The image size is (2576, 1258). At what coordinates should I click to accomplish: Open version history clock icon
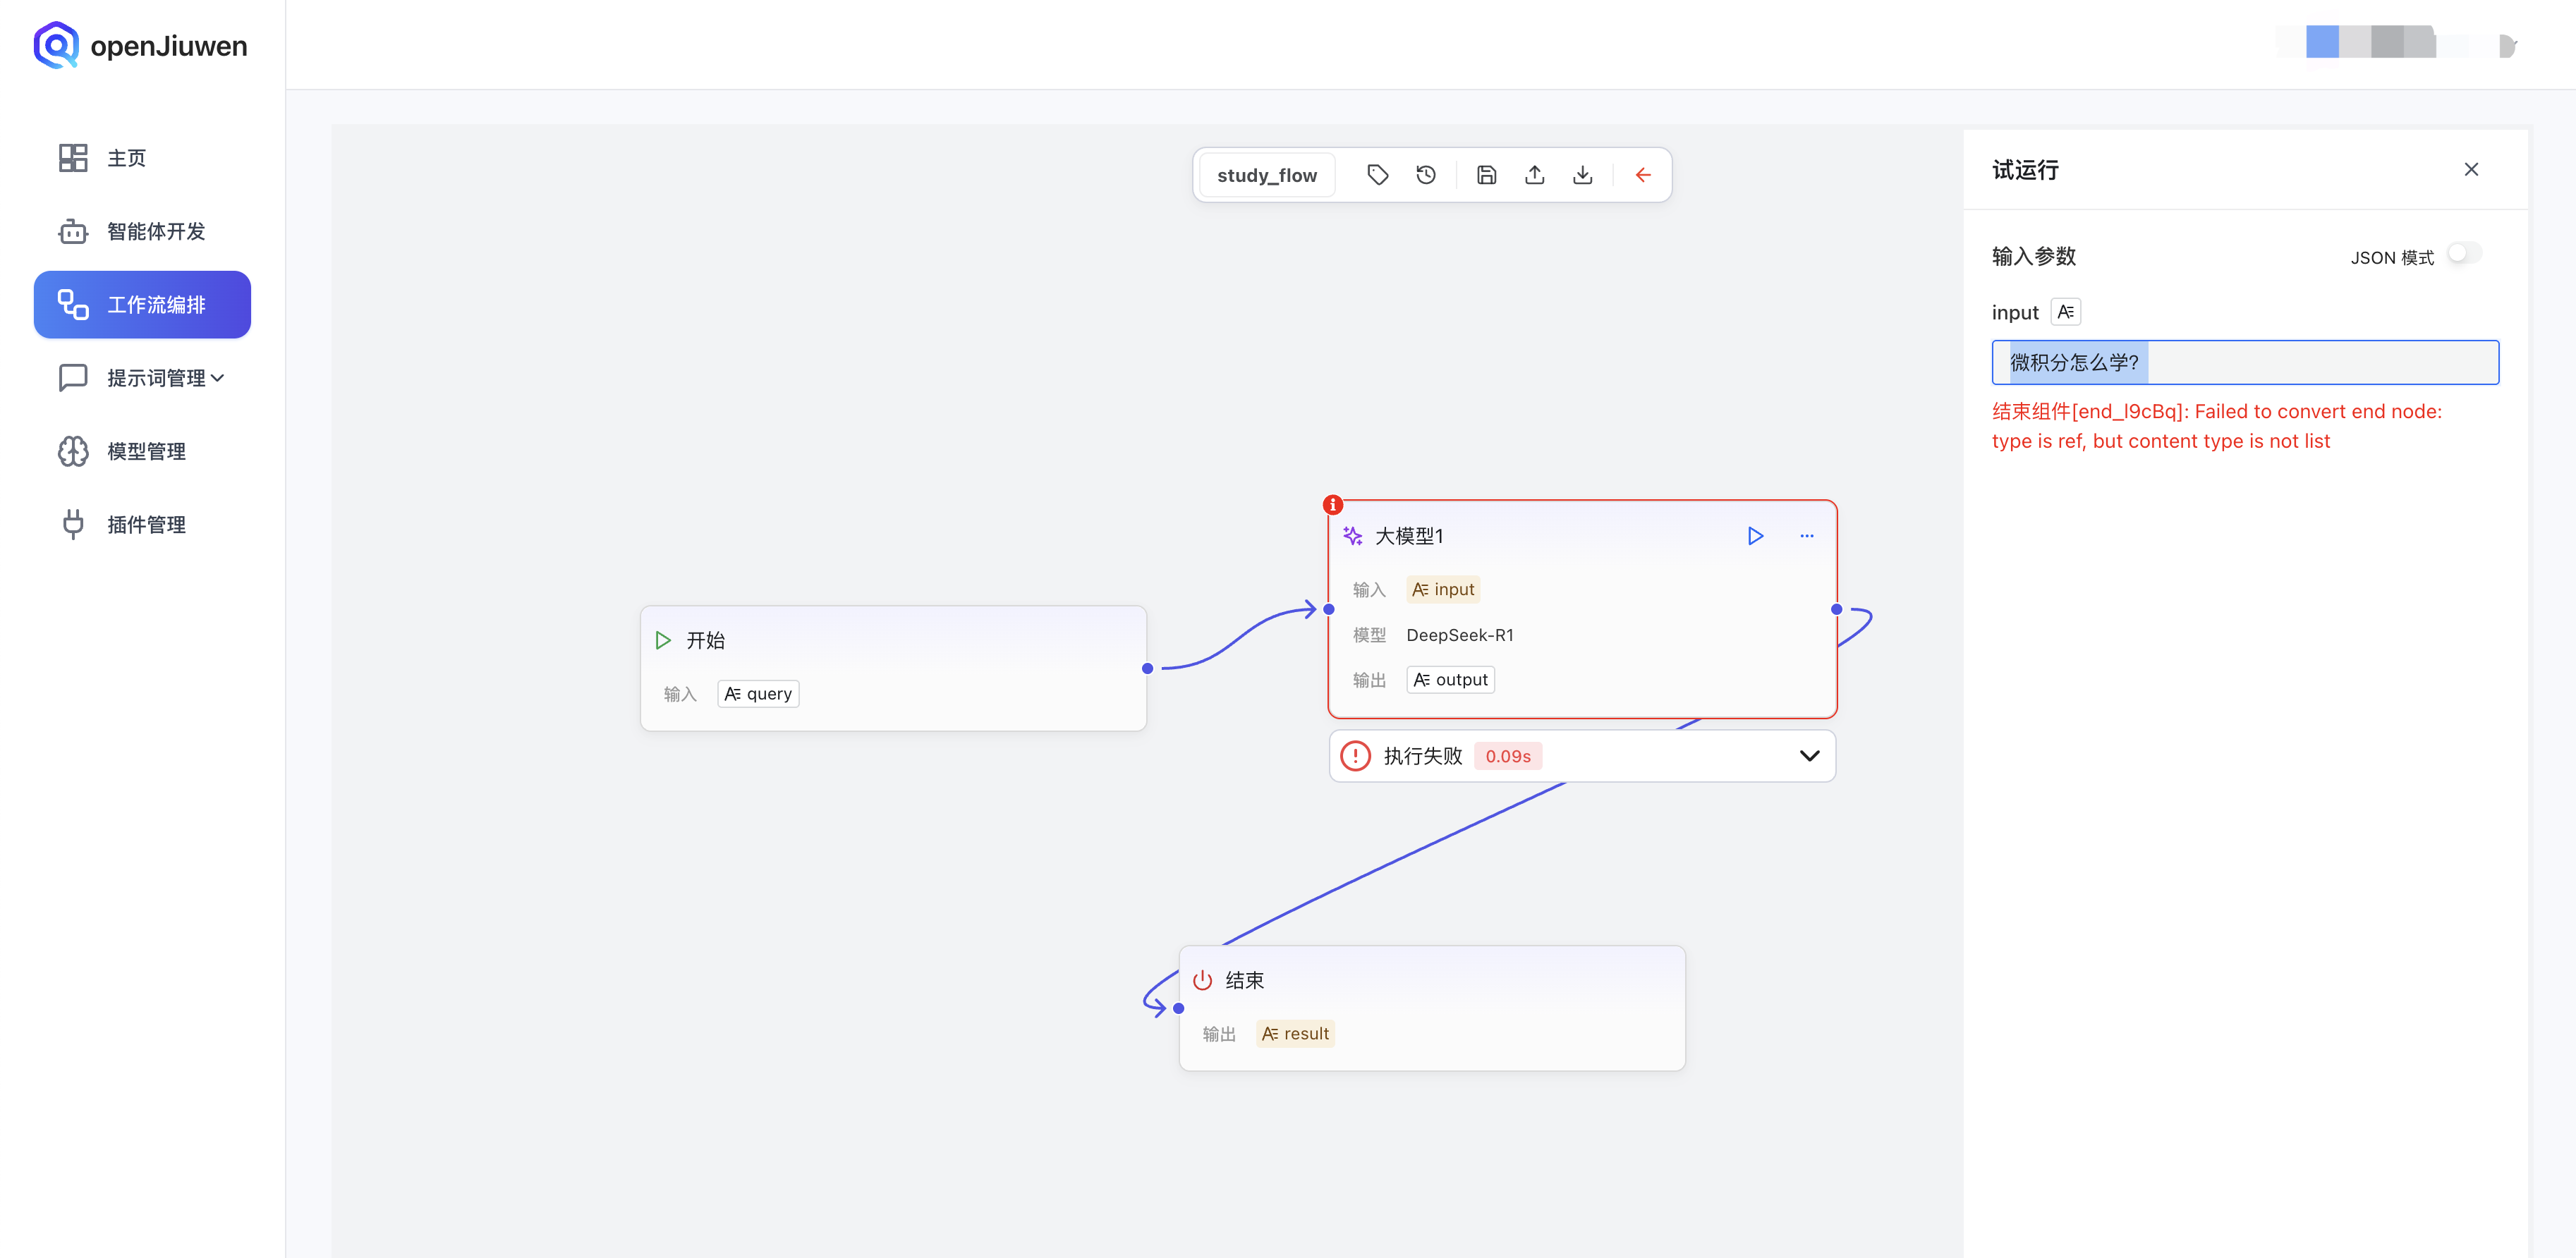pyautogui.click(x=1426, y=175)
